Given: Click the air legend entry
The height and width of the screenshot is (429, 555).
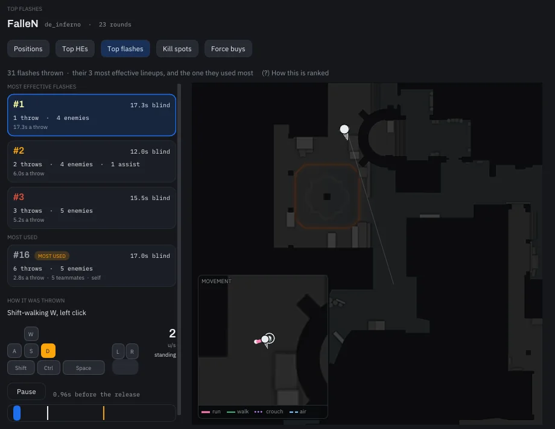Looking at the screenshot, I should click(298, 412).
